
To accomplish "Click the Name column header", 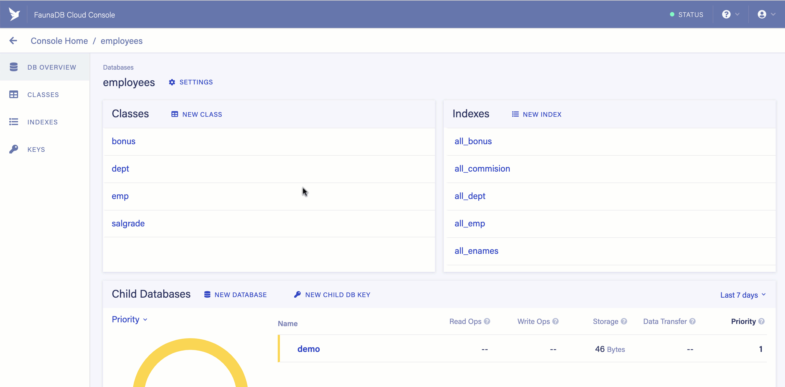I will click(x=287, y=324).
